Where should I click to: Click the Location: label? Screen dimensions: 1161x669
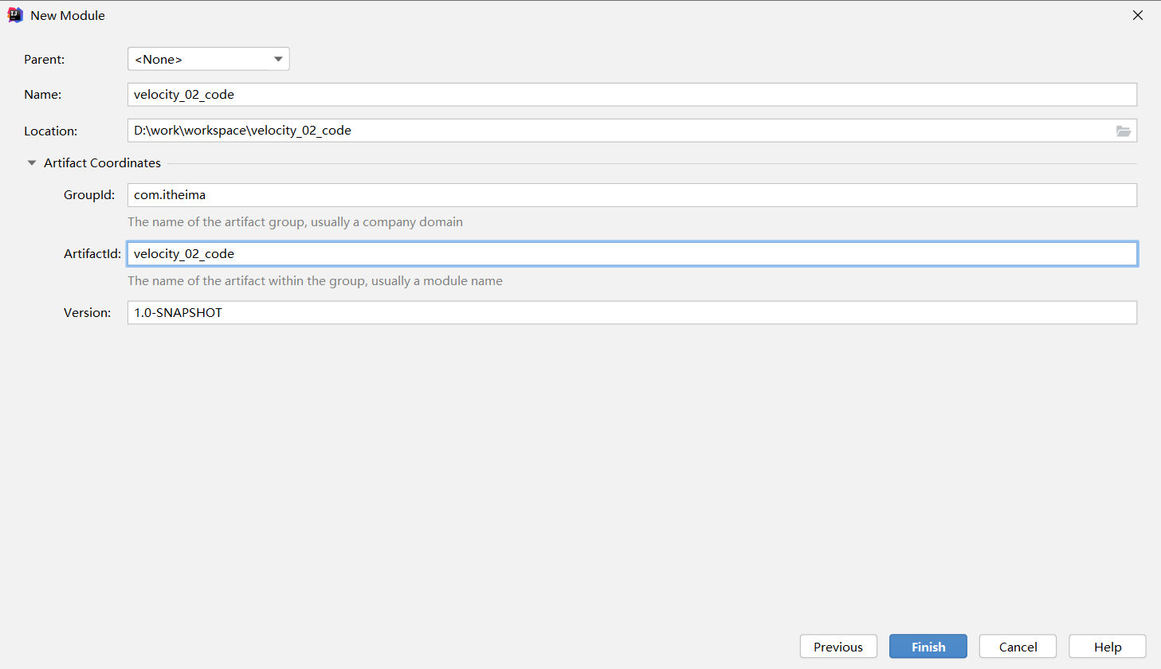point(51,131)
